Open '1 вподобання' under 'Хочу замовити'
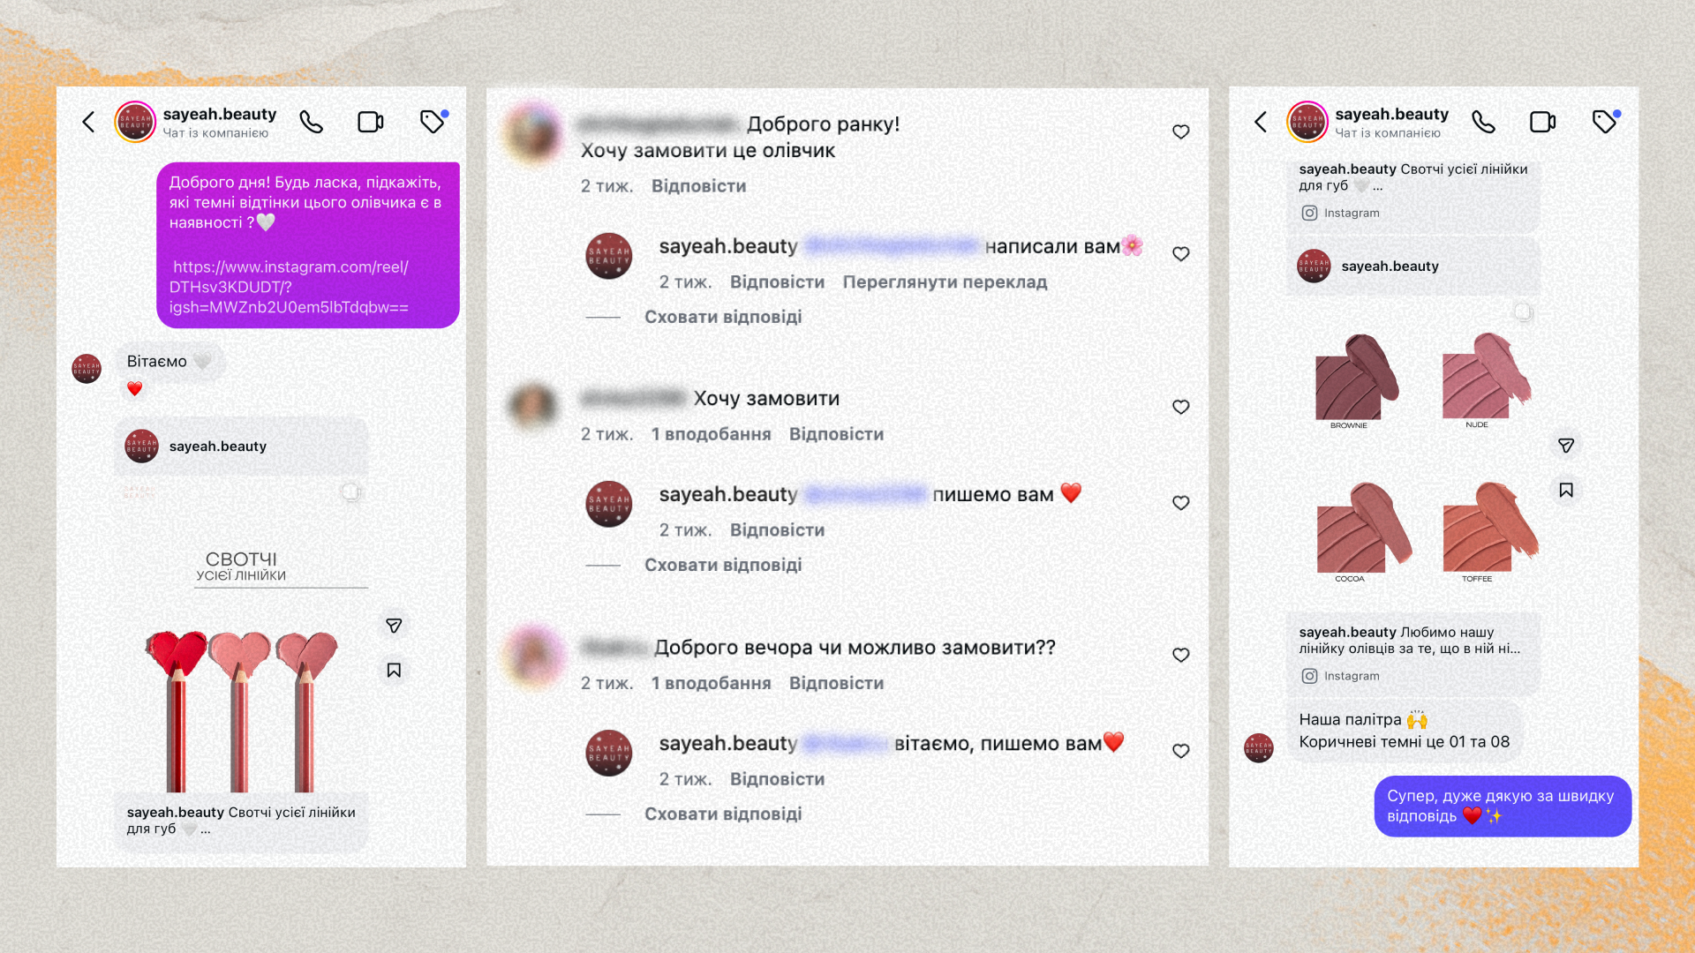Viewport: 1695px width, 953px height. [x=711, y=434]
